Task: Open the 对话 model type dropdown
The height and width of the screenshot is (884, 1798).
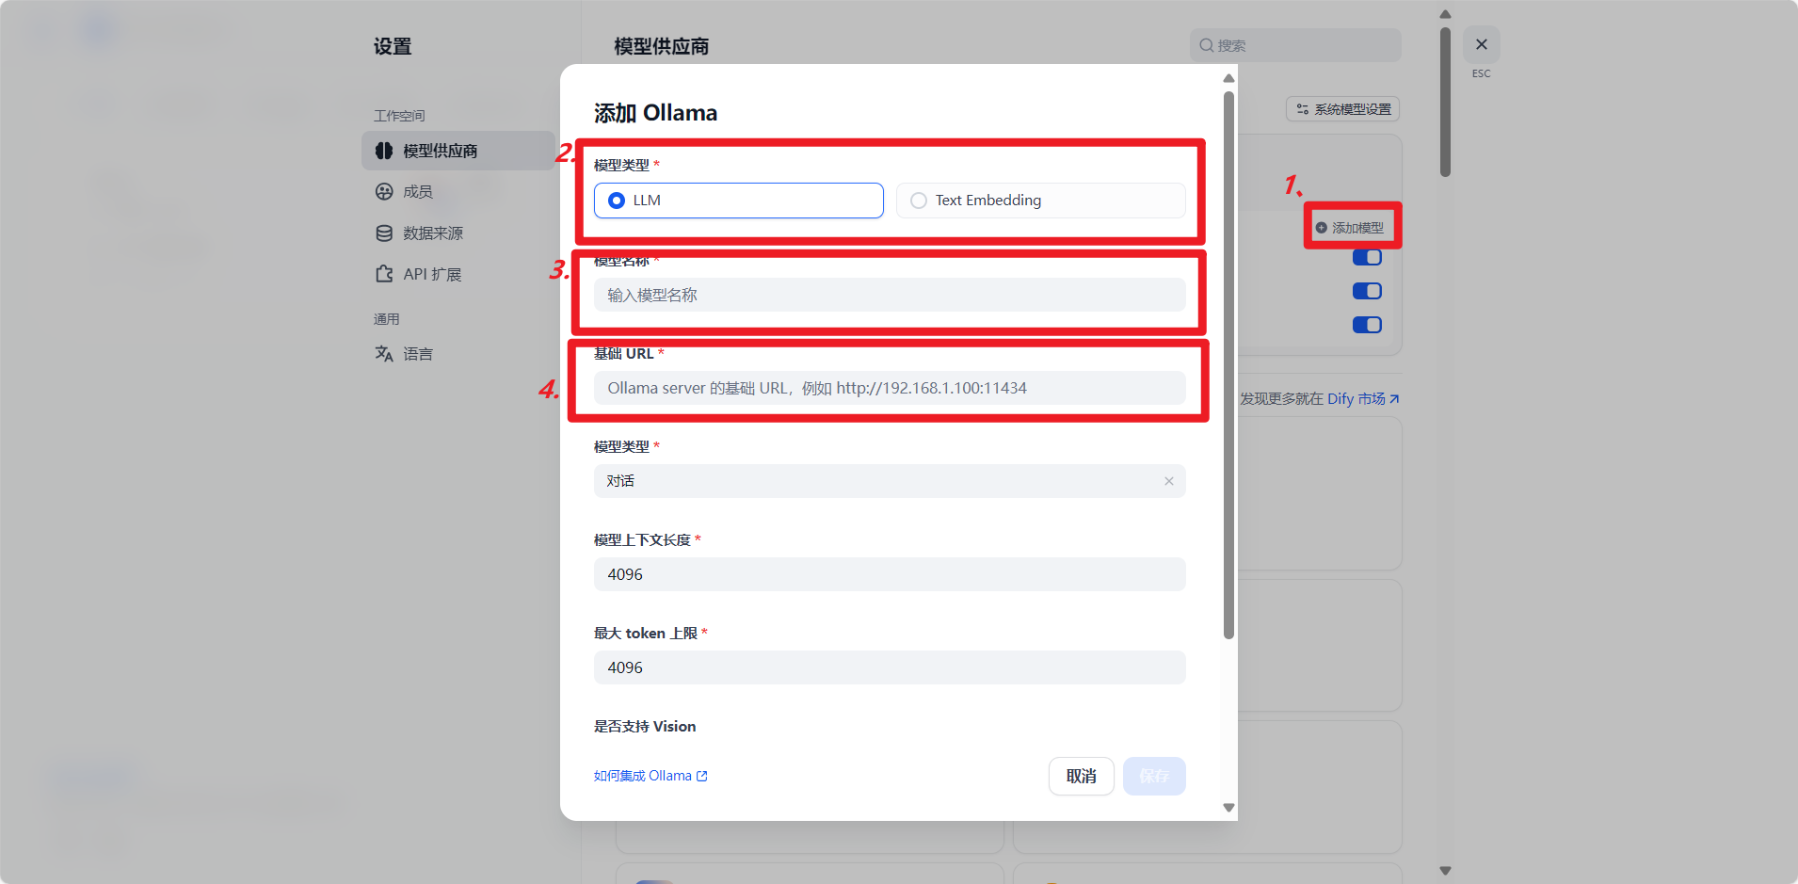Action: click(889, 481)
